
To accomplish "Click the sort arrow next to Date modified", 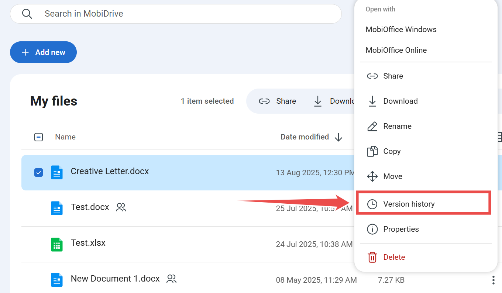I will [x=338, y=137].
